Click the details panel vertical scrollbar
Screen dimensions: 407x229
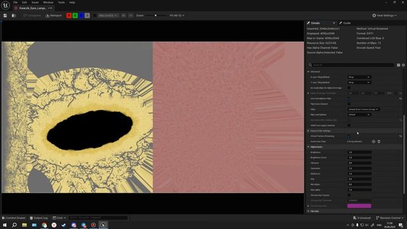tap(404, 155)
